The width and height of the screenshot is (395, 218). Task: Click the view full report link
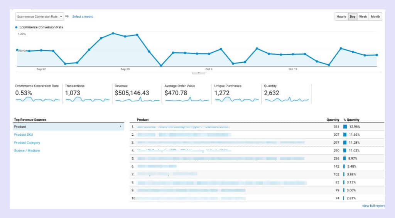point(373,206)
